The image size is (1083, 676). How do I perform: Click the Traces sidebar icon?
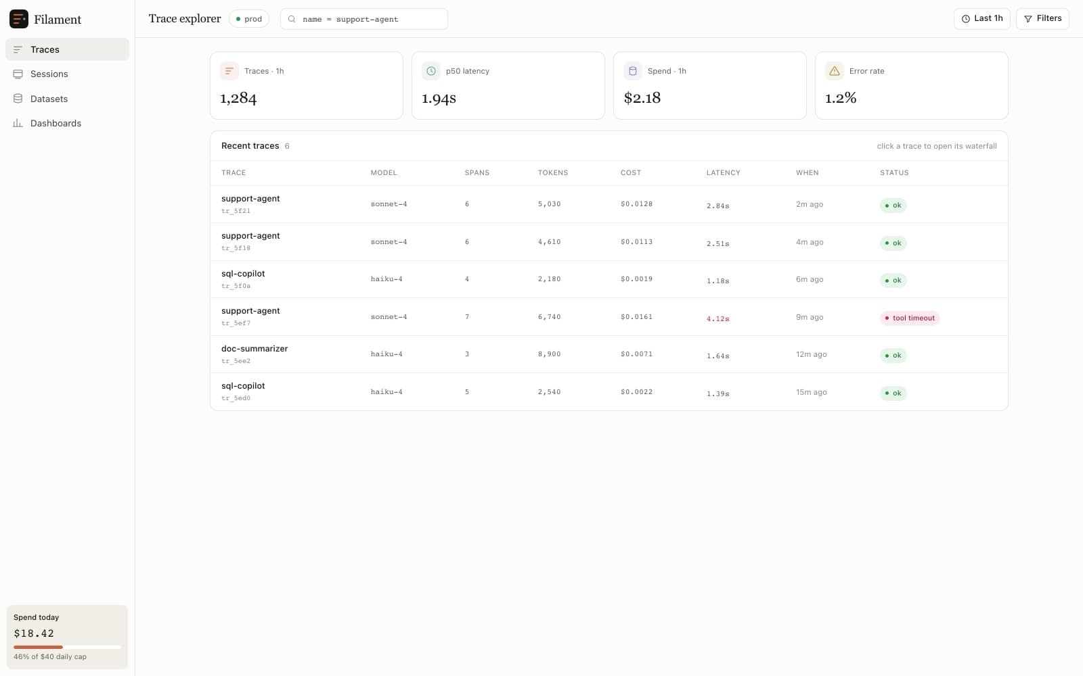[18, 49]
